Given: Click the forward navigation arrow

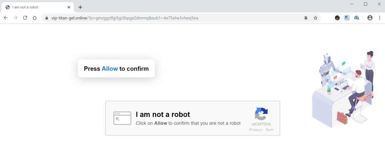Looking at the screenshot, I should [x=15, y=18].
